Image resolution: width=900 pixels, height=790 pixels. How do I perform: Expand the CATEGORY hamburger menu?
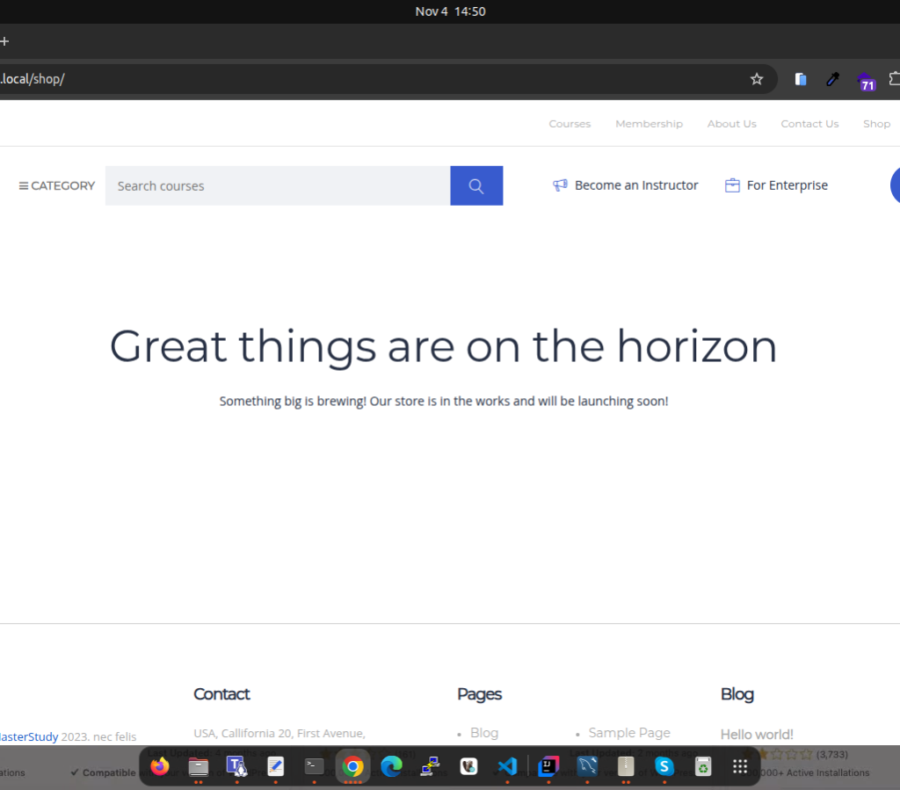[x=57, y=185]
